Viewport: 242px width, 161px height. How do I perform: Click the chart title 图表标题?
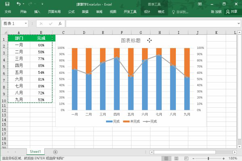pos(131,41)
